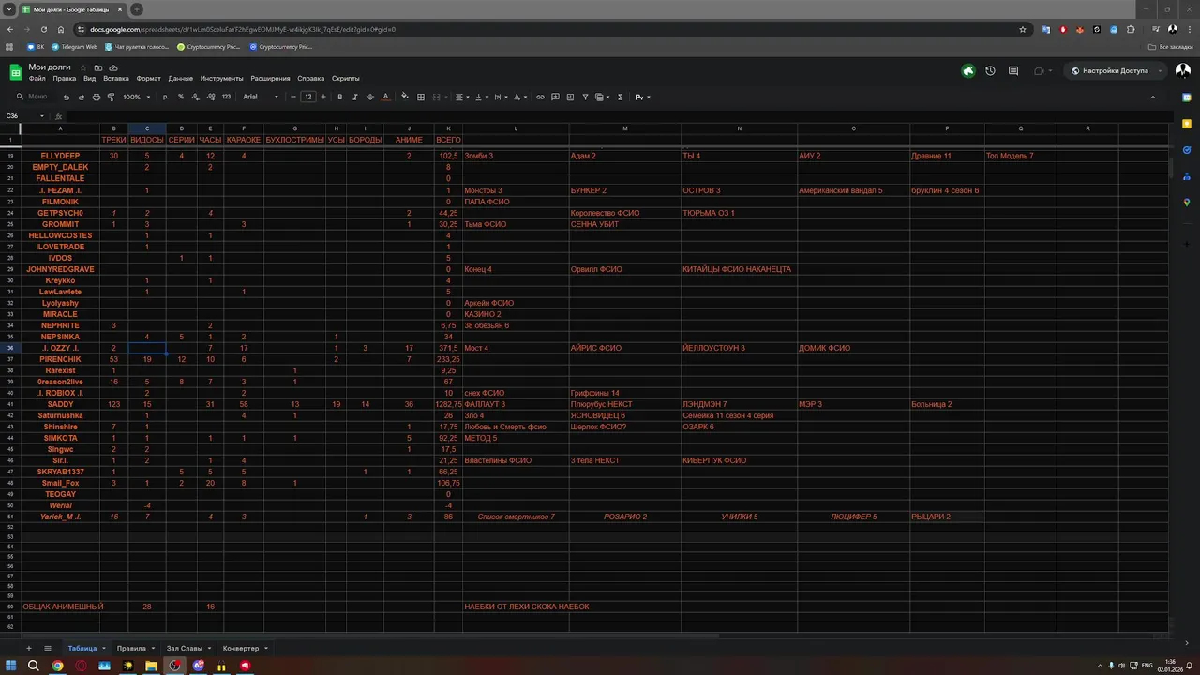Open the horizontal align dropdown
Viewport: 1200px width, 675px height.
pyautogui.click(x=461, y=97)
